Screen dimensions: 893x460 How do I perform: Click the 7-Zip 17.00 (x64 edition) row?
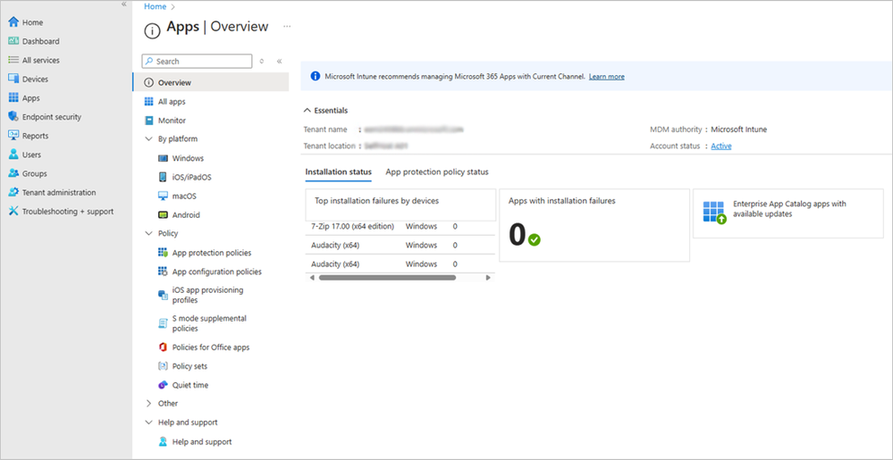(x=400, y=227)
